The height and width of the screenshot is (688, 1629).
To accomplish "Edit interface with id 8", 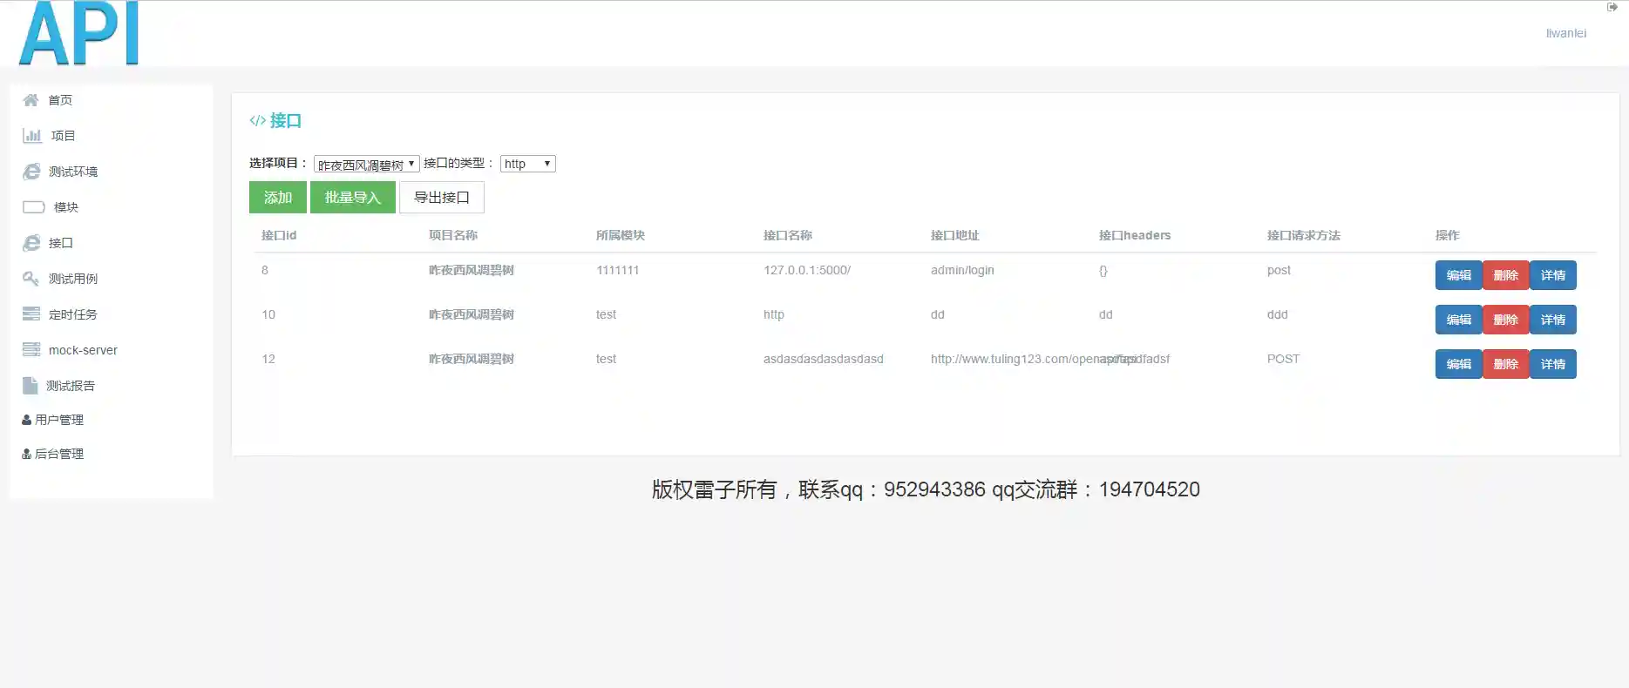I will pos(1458,275).
